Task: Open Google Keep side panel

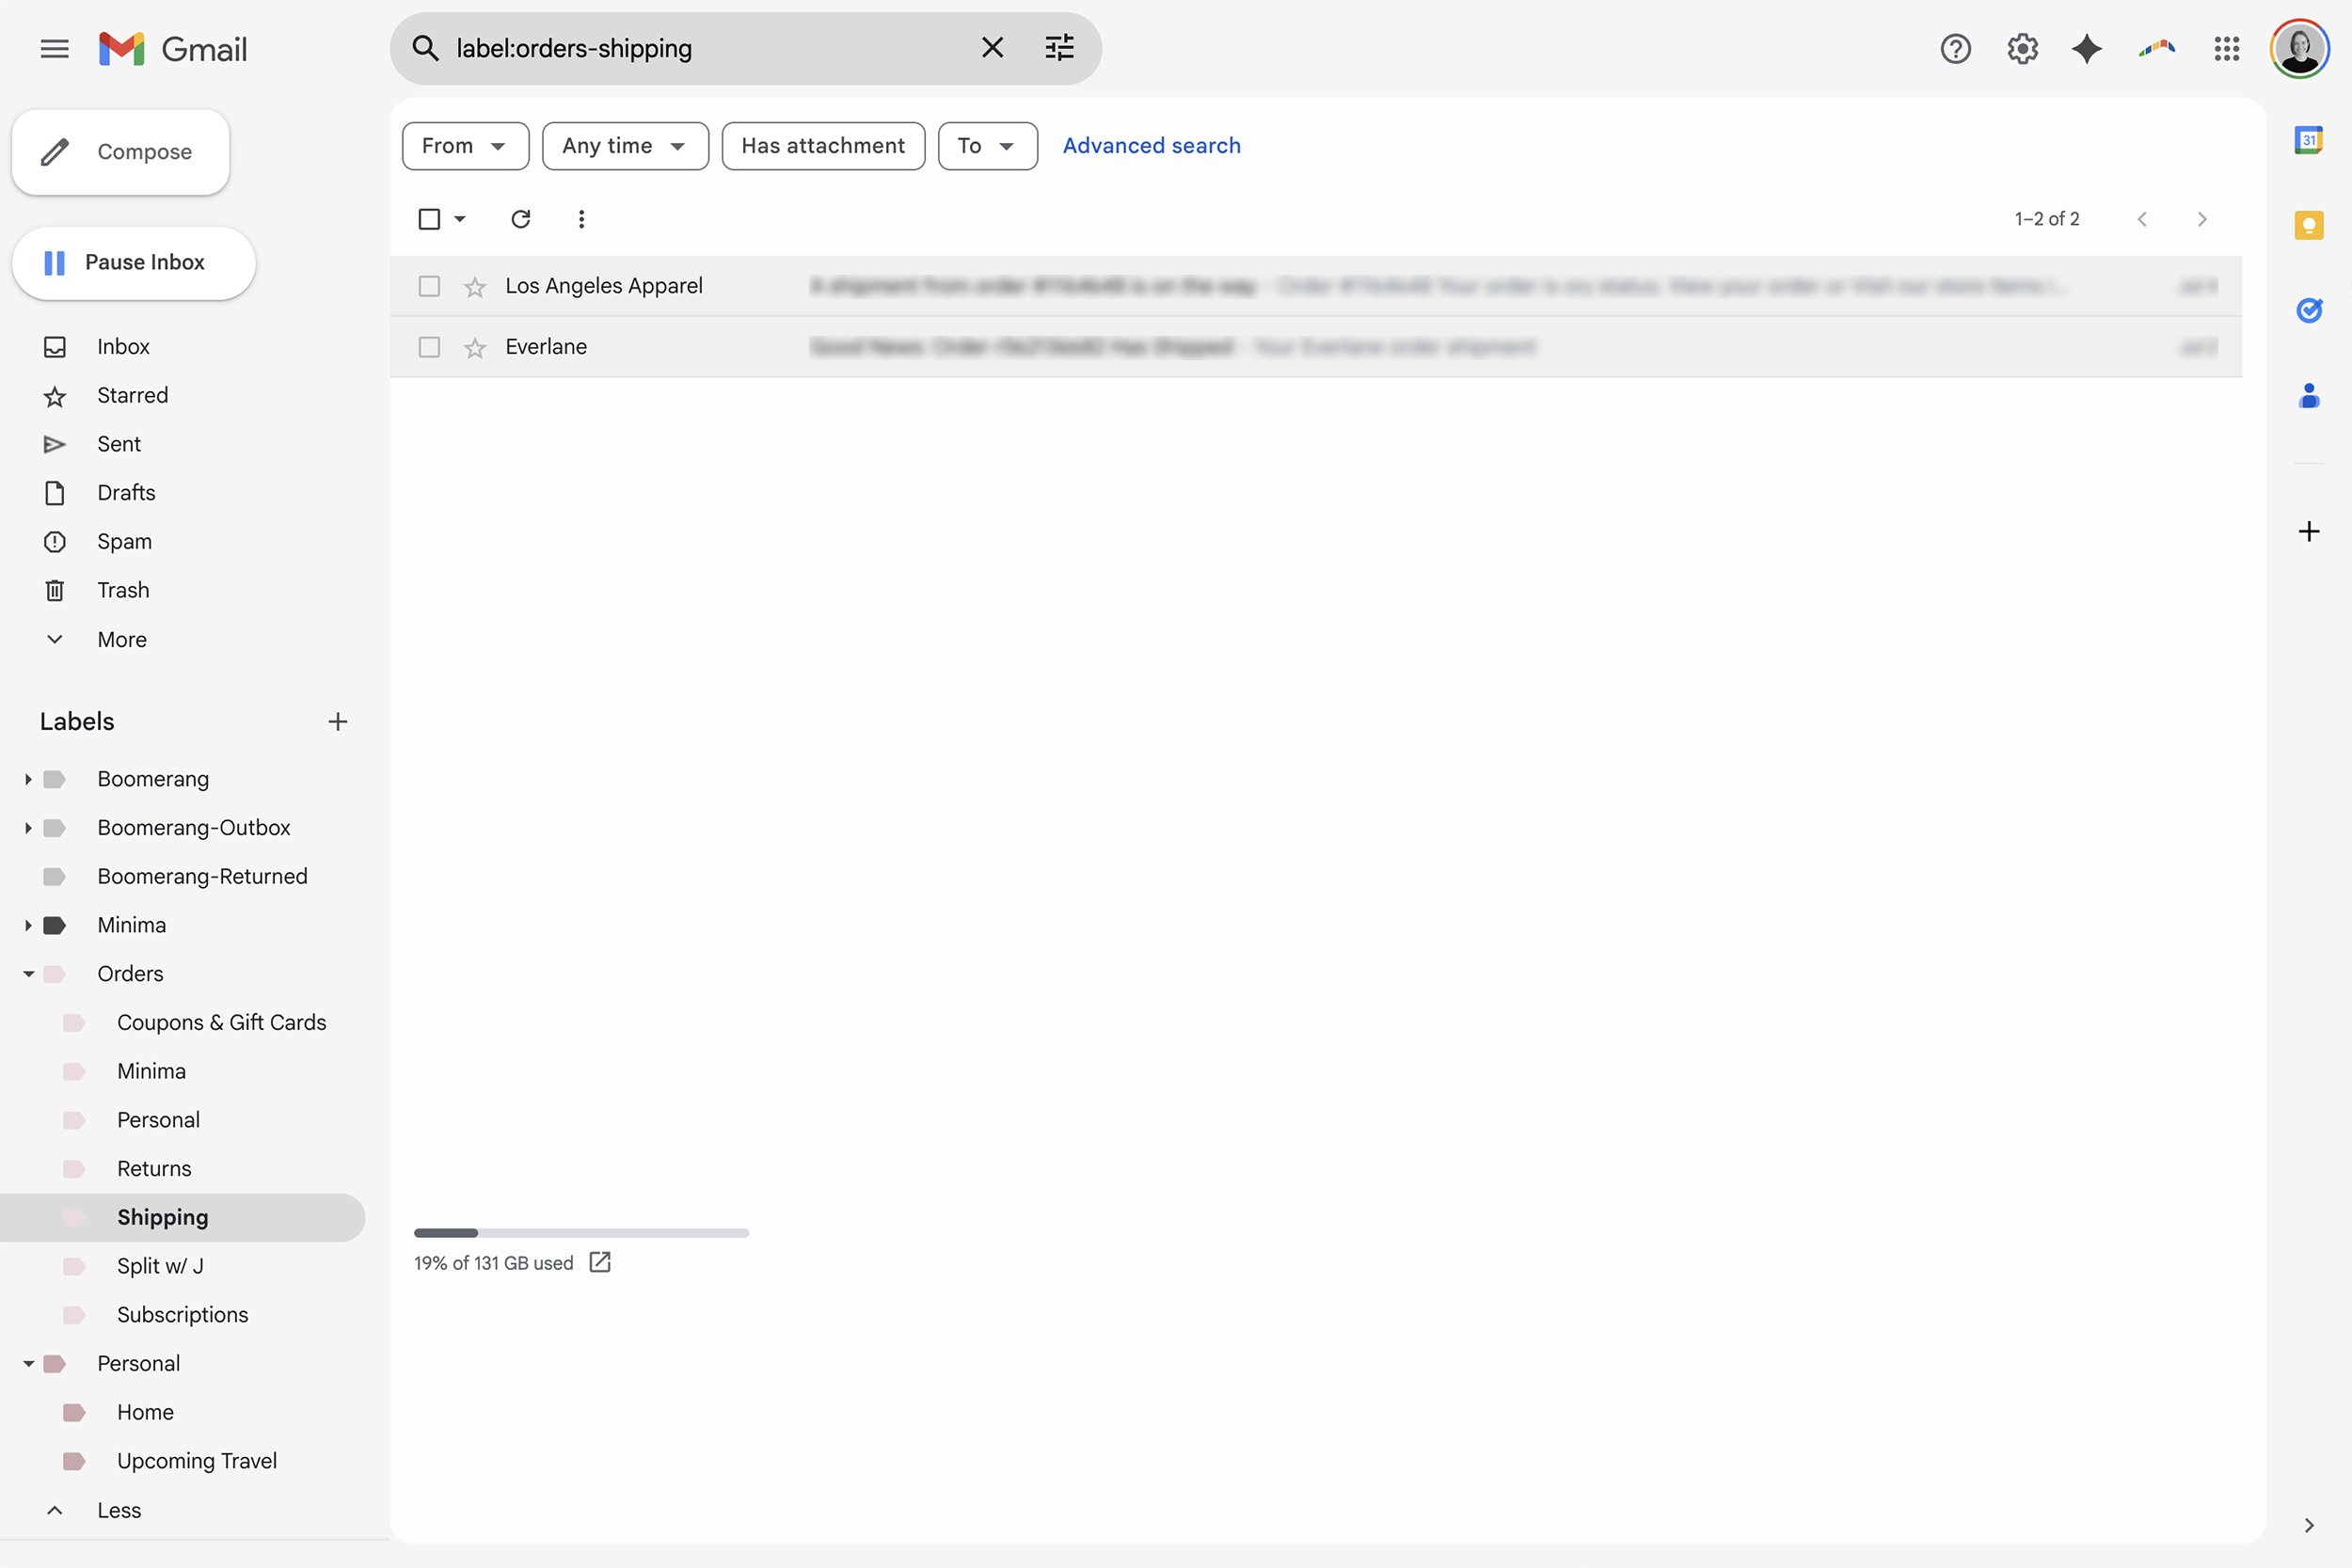Action: [x=2308, y=226]
